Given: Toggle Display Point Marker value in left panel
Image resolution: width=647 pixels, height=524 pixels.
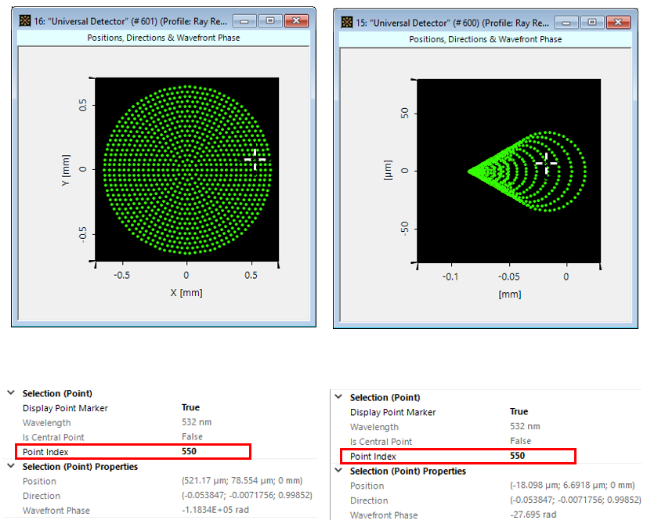Looking at the screenshot, I should [190, 407].
